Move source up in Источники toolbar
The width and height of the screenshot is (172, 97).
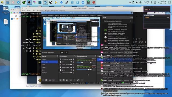(71, 80)
